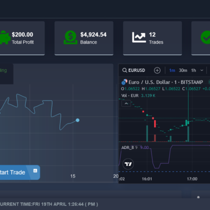Click the green dollar Balance icon
Image resolution: width=210 pixels, height=210 pixels.
coord(70,37)
